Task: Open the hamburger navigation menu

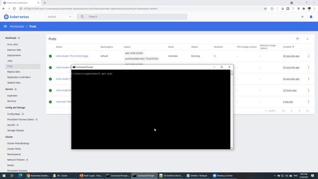Action: coord(5,26)
